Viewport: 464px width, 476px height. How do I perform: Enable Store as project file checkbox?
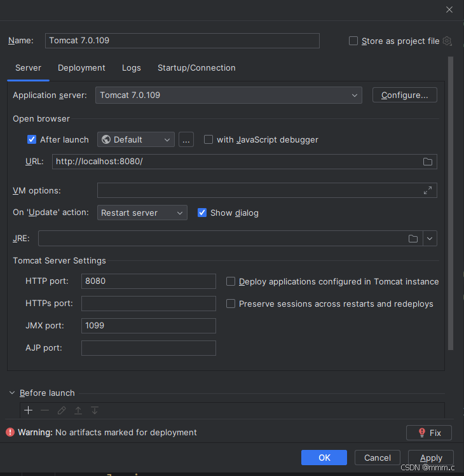pos(353,41)
